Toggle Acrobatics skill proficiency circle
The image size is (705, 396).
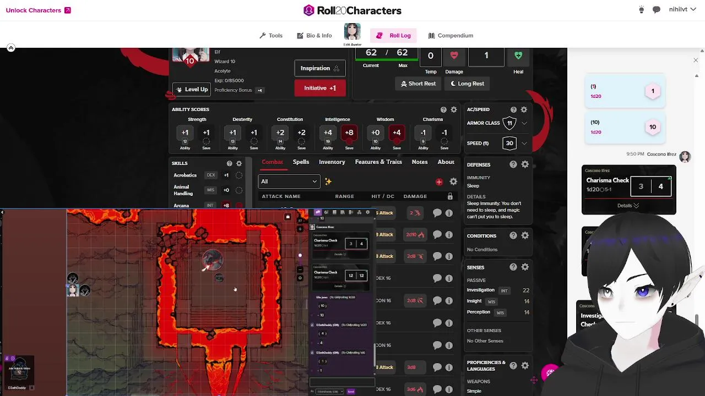click(x=239, y=175)
